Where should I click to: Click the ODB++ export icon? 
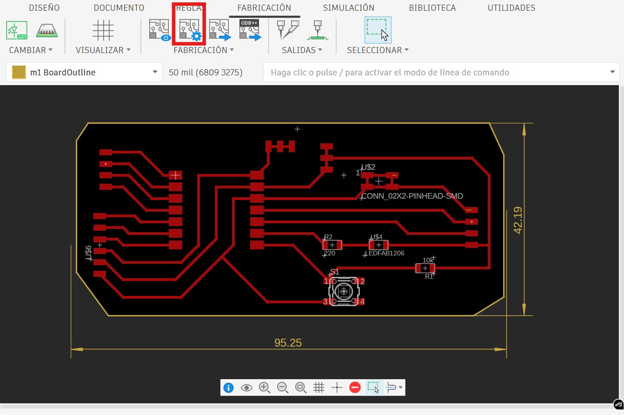point(250,30)
